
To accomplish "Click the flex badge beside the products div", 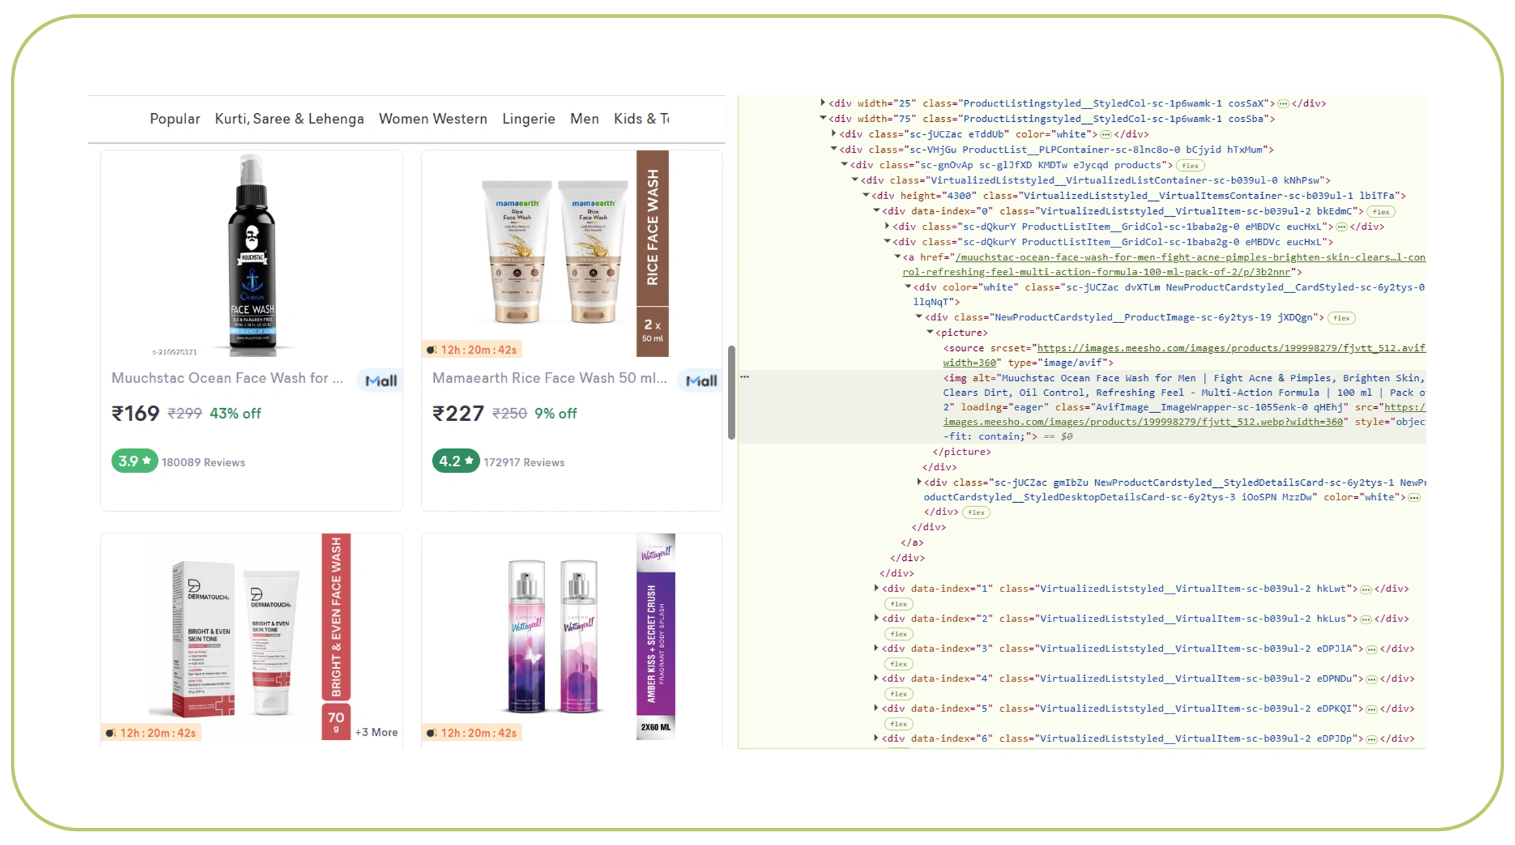I will (x=1191, y=166).
